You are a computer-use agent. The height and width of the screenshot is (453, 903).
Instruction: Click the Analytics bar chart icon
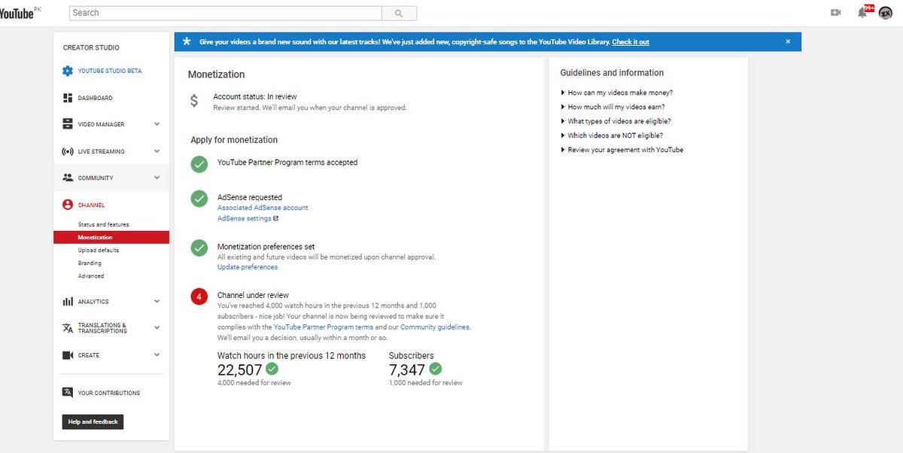[68, 301]
